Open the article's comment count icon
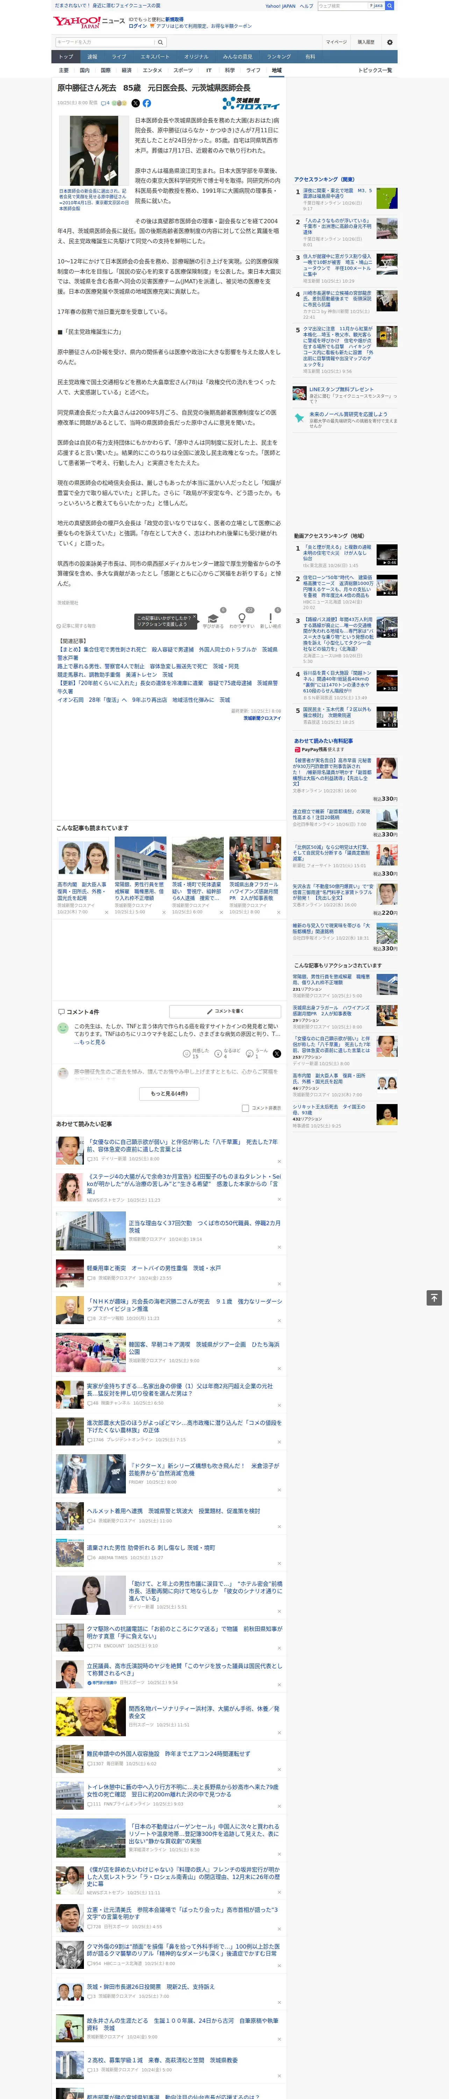The image size is (449, 2099). coord(105,104)
